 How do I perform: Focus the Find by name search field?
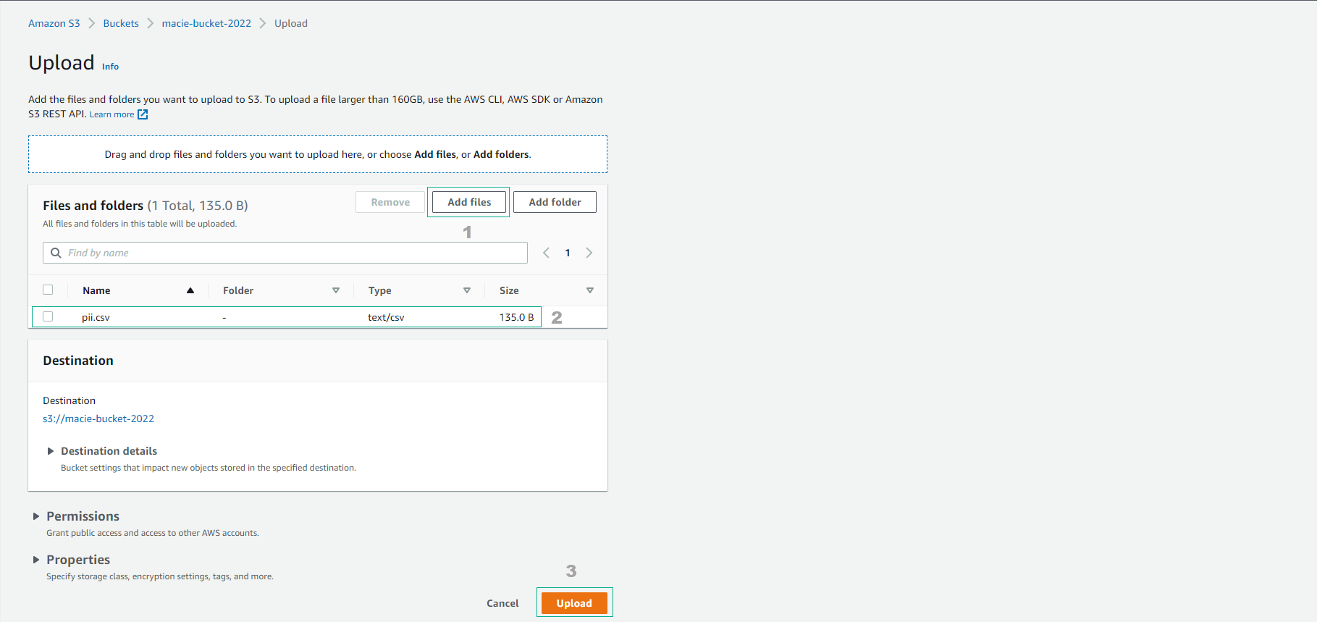pyautogui.click(x=285, y=253)
